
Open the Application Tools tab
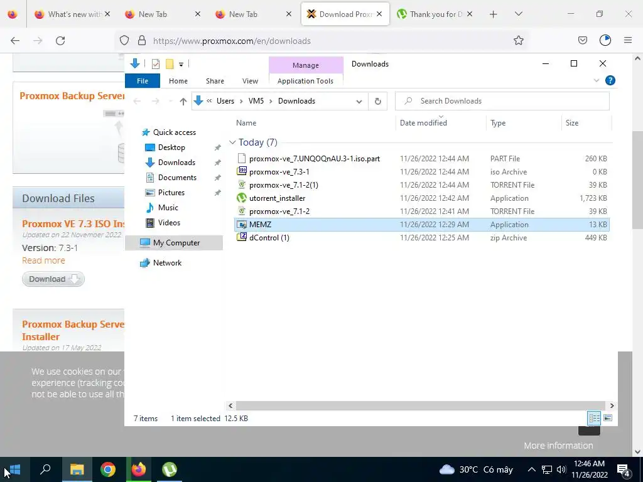tap(306, 81)
